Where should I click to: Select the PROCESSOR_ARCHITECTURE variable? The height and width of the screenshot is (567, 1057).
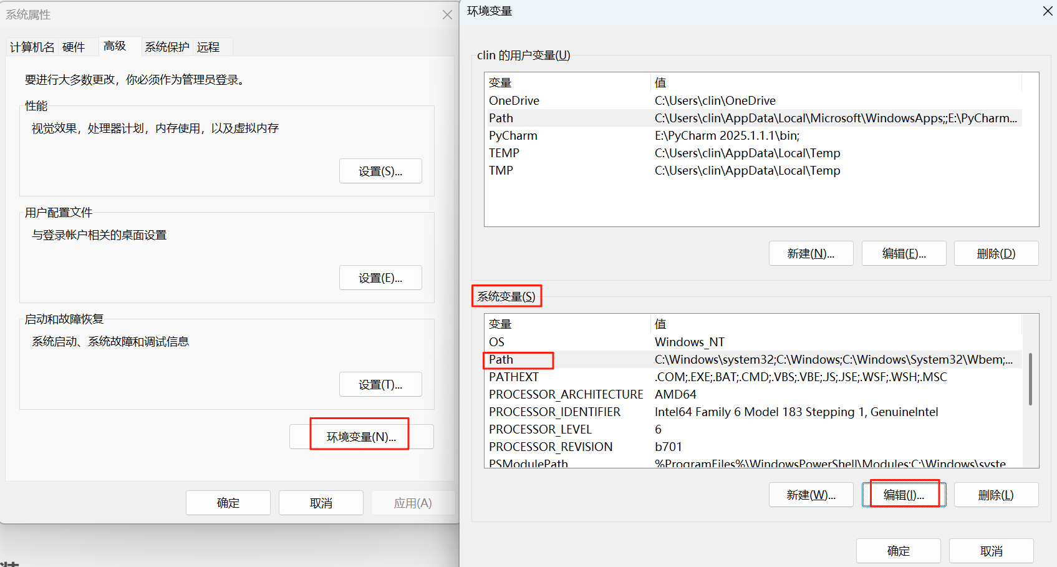(753, 394)
